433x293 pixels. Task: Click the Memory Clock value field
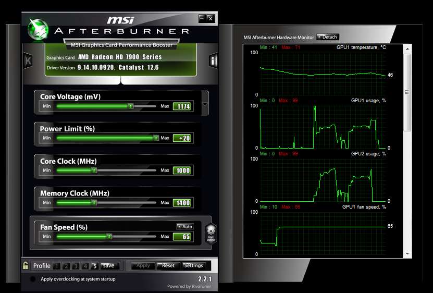coord(182,203)
